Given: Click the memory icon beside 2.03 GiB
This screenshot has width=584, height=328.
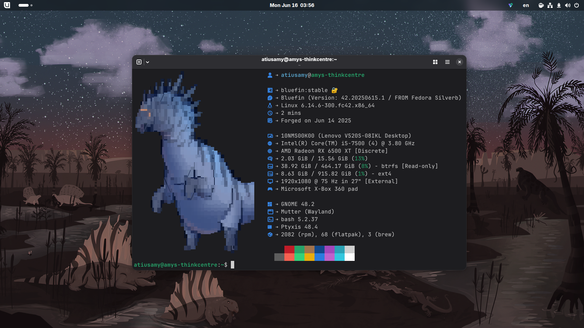Looking at the screenshot, I should tap(270, 159).
